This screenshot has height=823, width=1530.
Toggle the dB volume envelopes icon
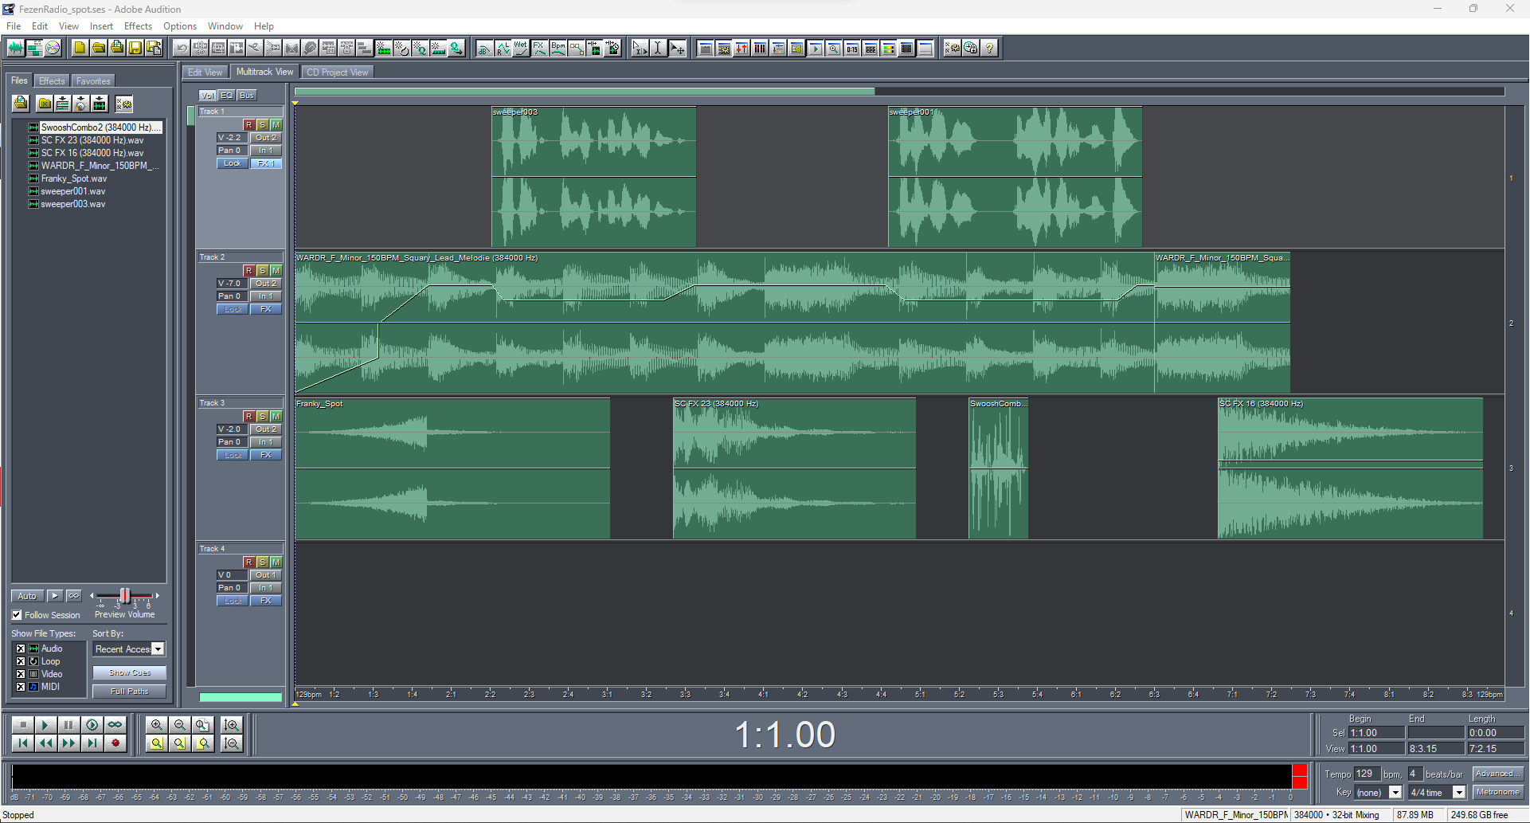(x=484, y=48)
